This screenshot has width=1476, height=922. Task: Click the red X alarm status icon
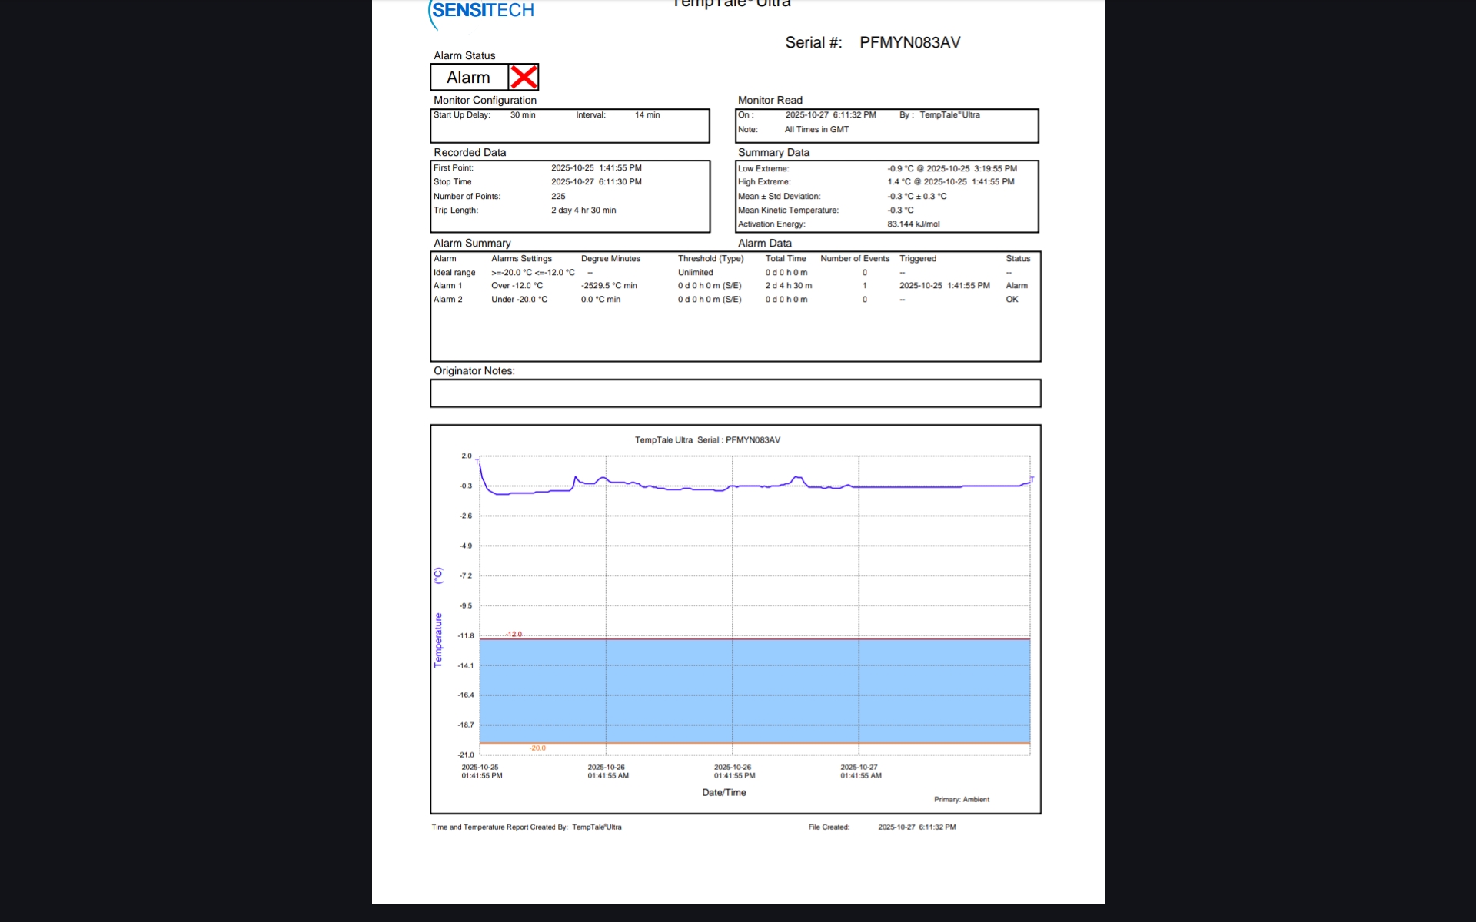click(x=524, y=77)
